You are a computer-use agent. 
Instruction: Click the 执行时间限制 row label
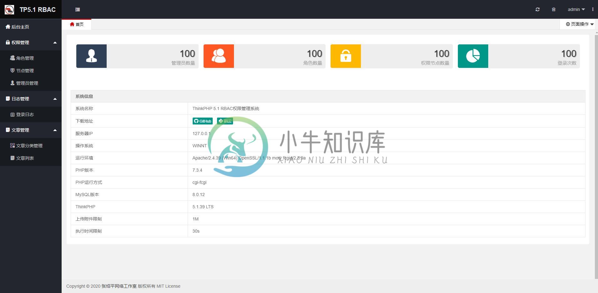89,231
